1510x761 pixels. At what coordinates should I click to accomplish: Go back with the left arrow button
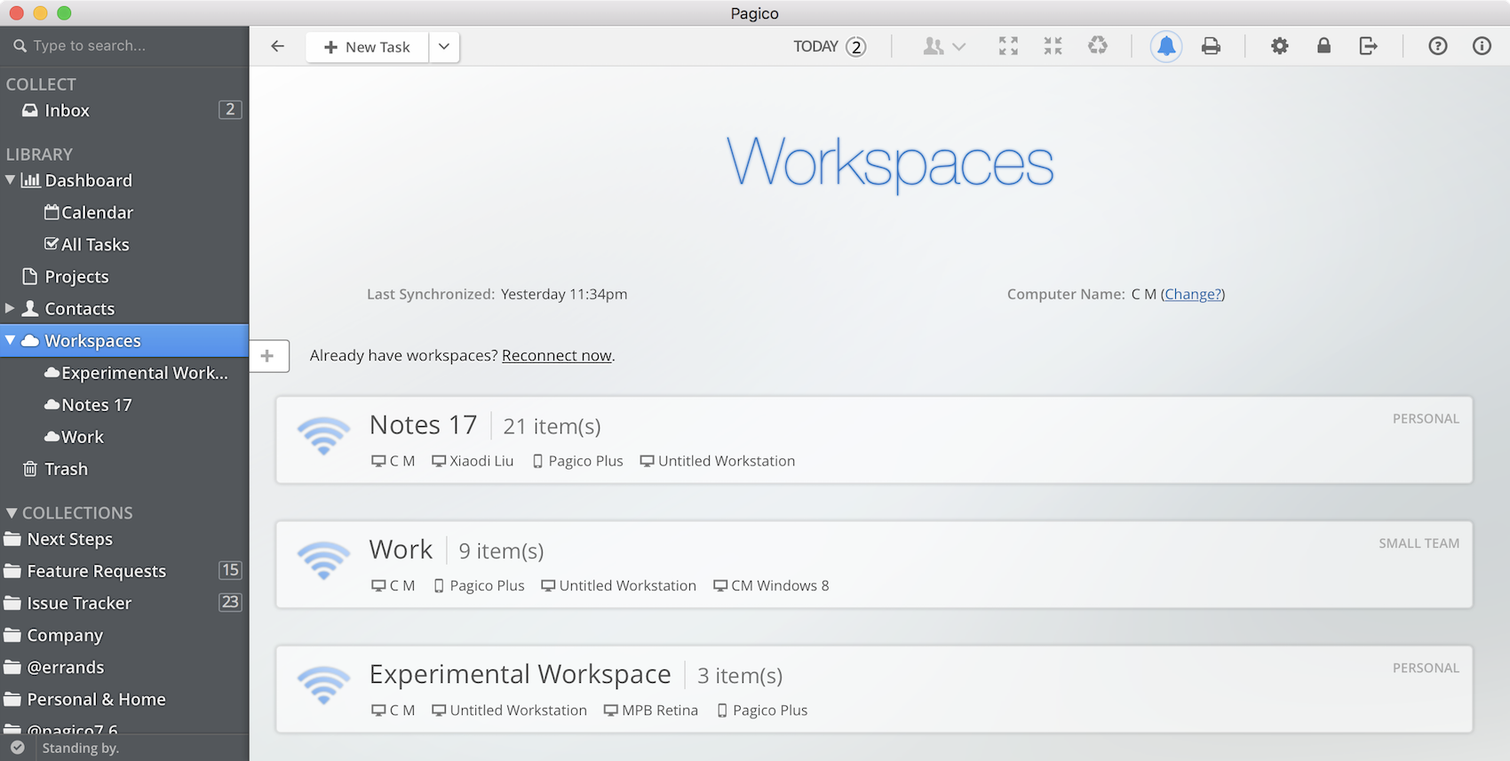(278, 46)
